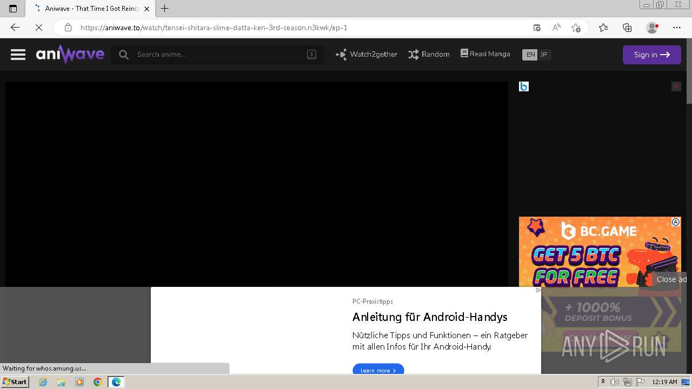Open Read aloud in address bar
692x389 pixels.
[x=556, y=28]
